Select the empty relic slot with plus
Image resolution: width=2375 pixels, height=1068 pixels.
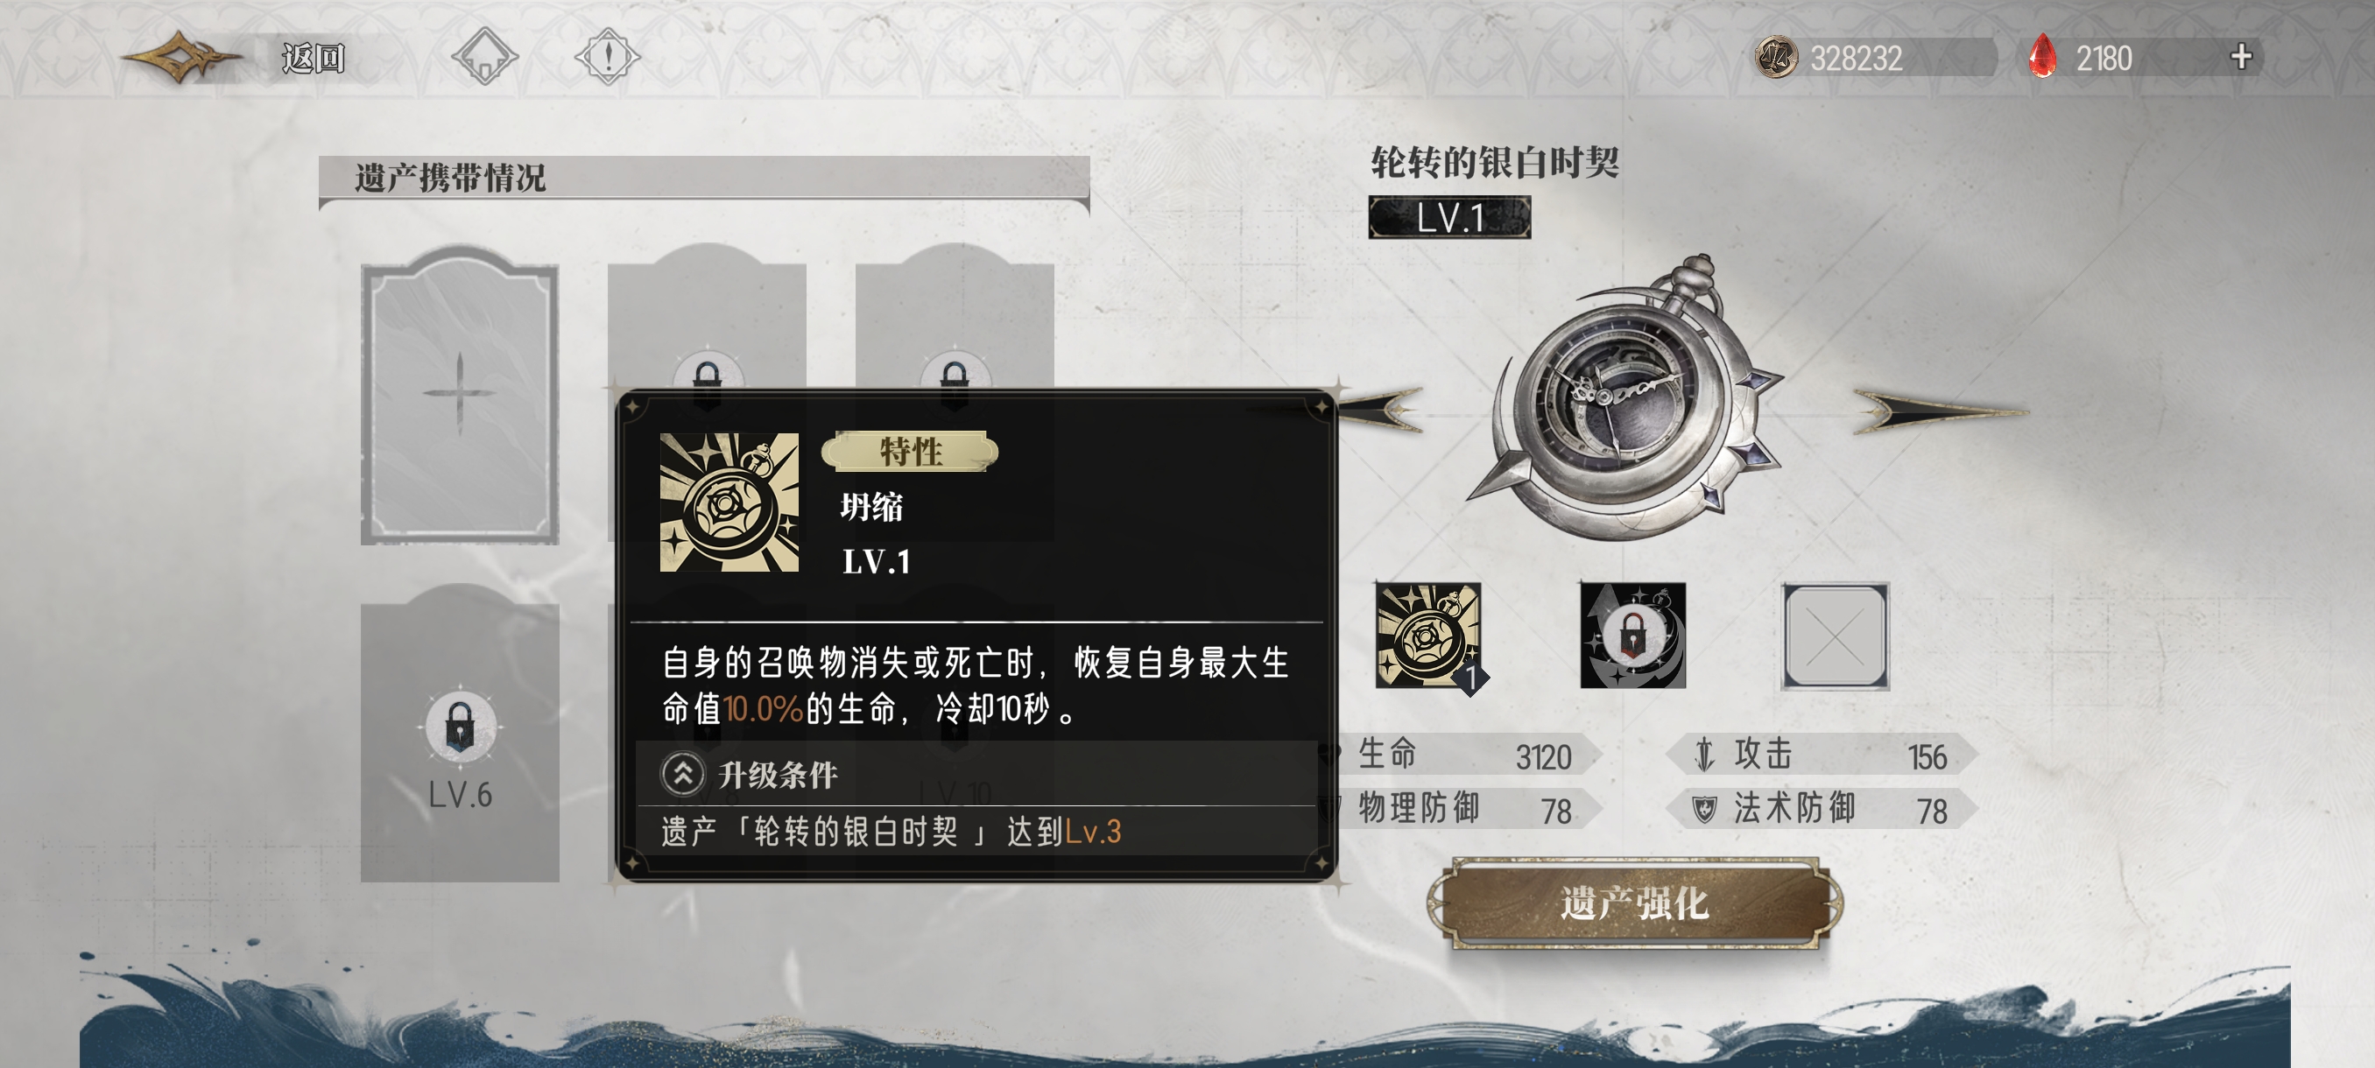click(459, 395)
